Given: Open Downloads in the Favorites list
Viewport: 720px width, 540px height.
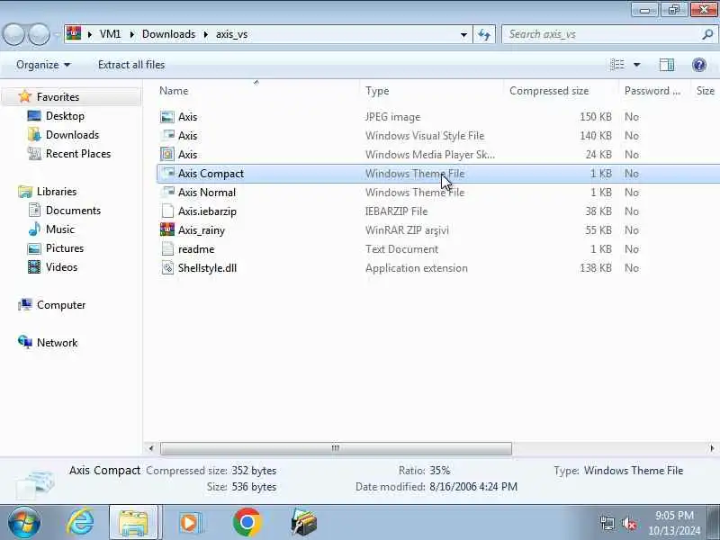Looking at the screenshot, I should pos(73,134).
